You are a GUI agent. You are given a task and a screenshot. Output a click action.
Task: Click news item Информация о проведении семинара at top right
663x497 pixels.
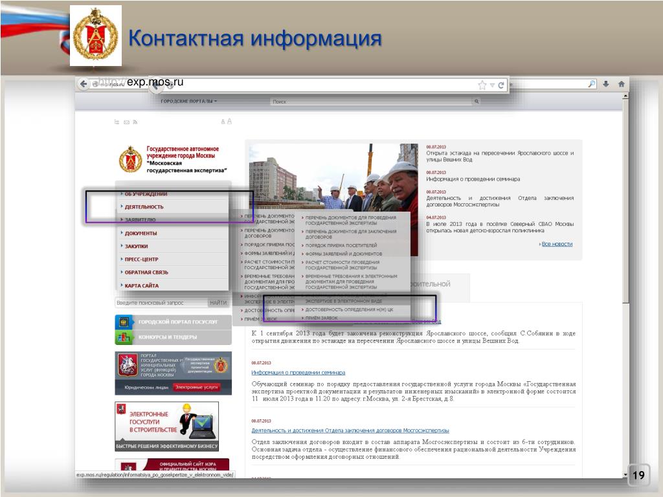(x=473, y=179)
